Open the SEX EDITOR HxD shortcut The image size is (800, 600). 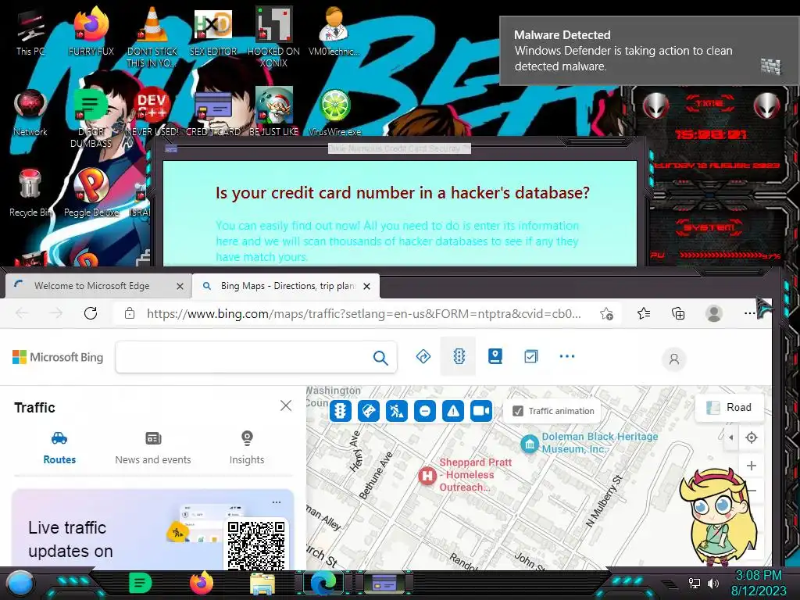pos(213,31)
